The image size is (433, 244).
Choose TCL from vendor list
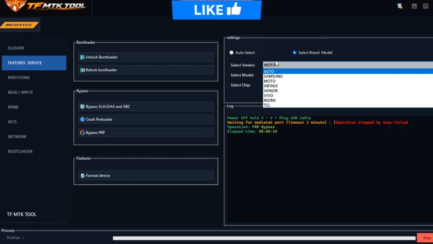[348, 105]
